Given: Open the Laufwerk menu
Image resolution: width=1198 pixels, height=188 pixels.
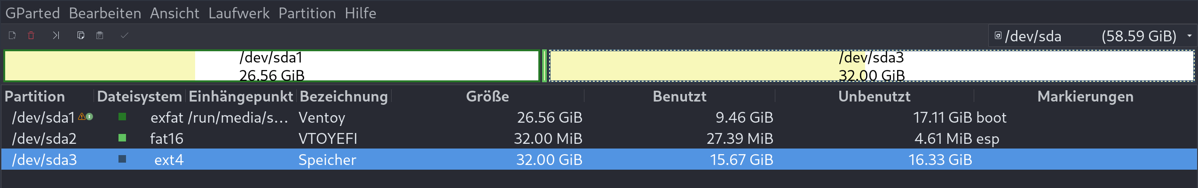Looking at the screenshot, I should point(239,13).
